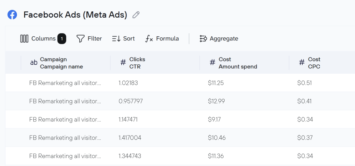The height and width of the screenshot is (166, 355).
Task: Click the CTR value 1.02183
Action: pos(128,83)
